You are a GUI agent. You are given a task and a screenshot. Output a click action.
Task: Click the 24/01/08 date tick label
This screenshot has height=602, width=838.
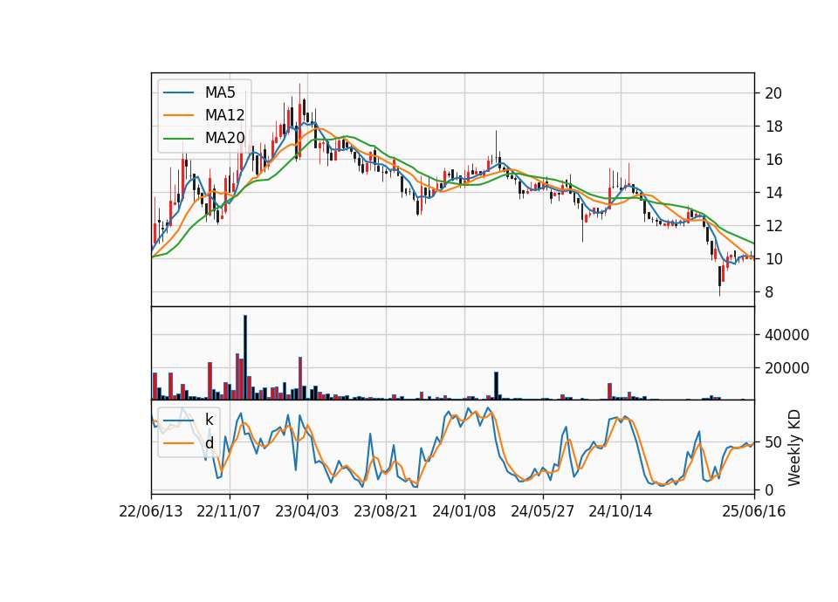(x=464, y=511)
